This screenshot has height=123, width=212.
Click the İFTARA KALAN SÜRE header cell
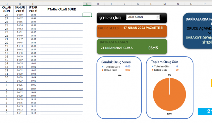[61, 9]
